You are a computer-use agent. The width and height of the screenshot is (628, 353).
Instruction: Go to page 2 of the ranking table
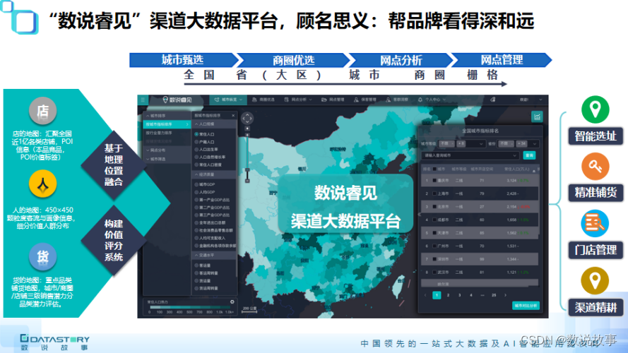pos(448,295)
